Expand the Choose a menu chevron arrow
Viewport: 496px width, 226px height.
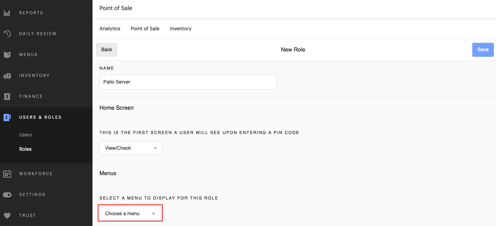coord(153,213)
